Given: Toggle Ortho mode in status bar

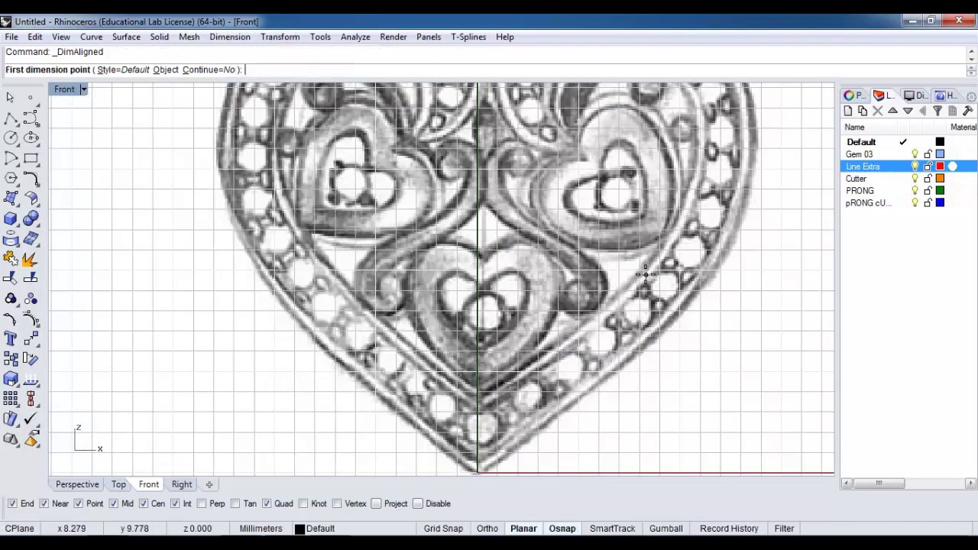Looking at the screenshot, I should point(487,529).
